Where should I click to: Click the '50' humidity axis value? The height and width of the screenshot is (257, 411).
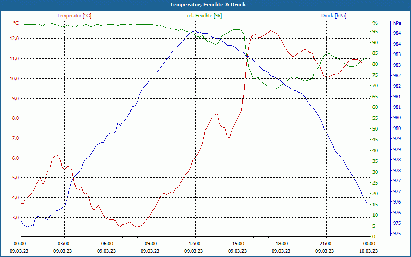point(375,129)
